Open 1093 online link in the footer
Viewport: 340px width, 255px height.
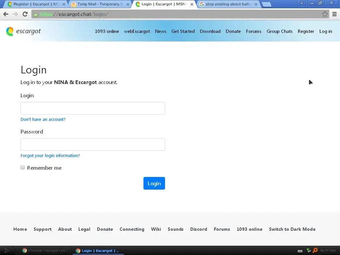pos(250,229)
